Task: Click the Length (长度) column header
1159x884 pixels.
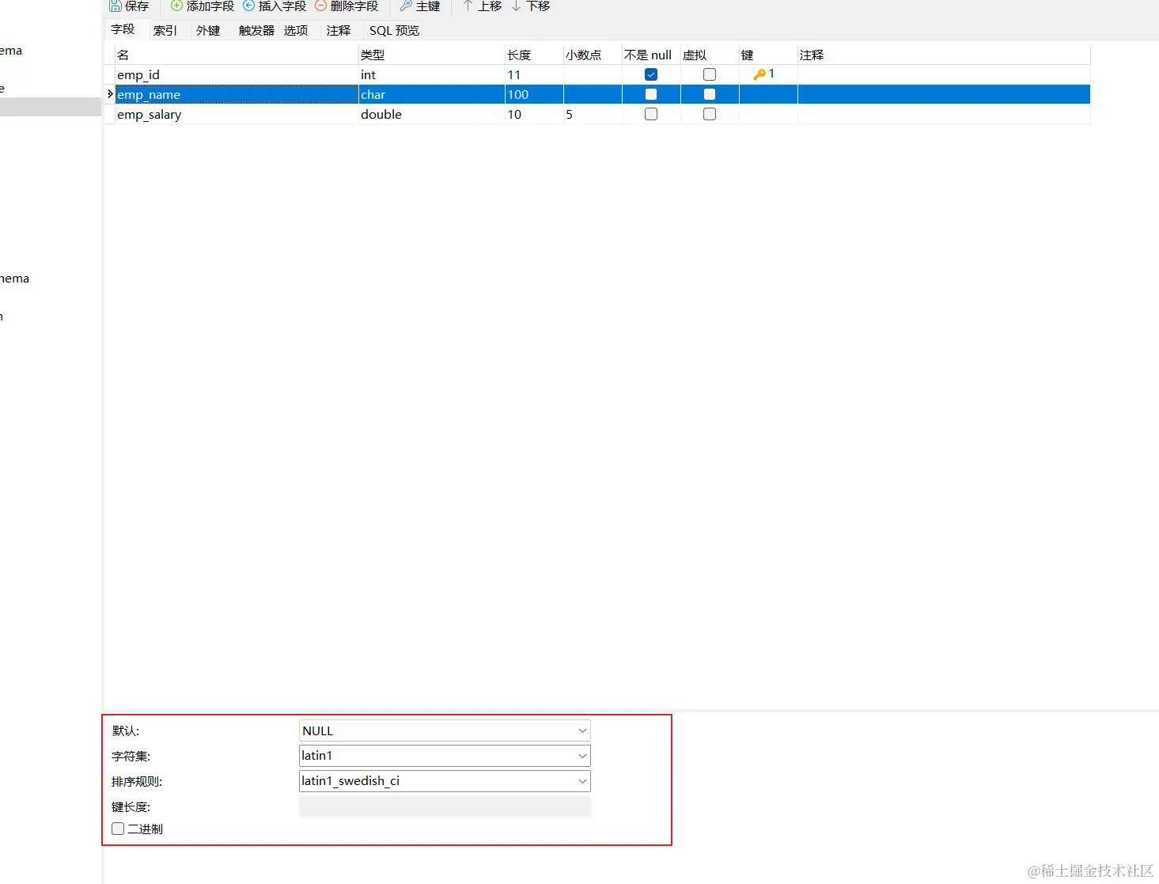Action: pos(534,55)
